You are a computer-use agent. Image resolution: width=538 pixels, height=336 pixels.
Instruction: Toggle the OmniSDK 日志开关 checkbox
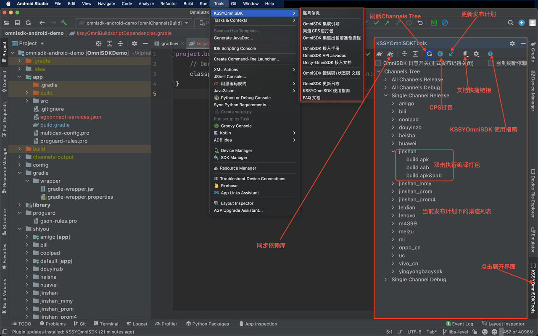(x=378, y=63)
